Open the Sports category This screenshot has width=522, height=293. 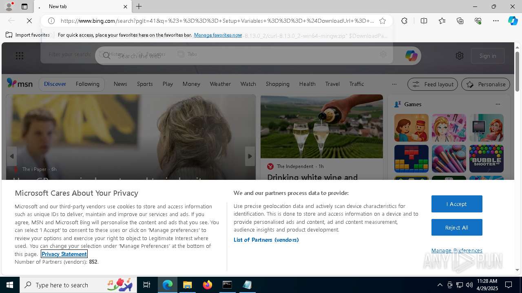(x=145, y=84)
